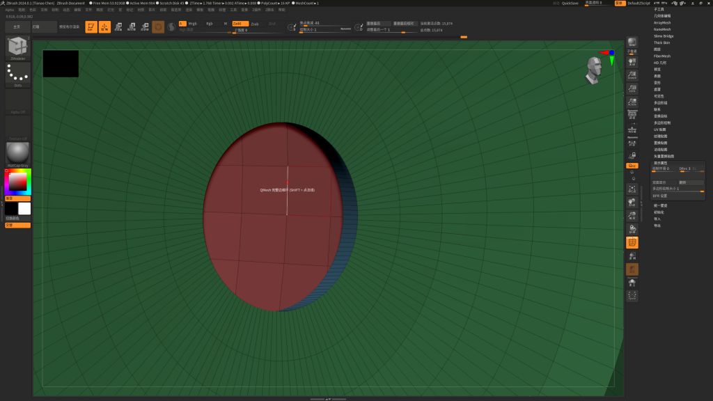Click the DefaultZScript button
Viewport: 713px width, 401px height.
click(638, 3)
